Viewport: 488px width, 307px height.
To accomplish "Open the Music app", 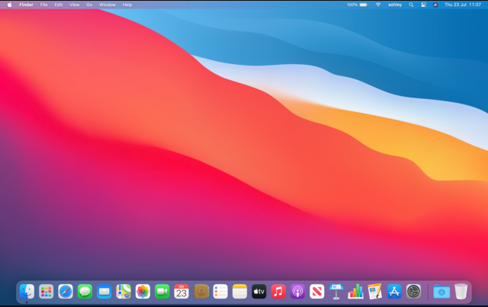I will pyautogui.click(x=278, y=291).
